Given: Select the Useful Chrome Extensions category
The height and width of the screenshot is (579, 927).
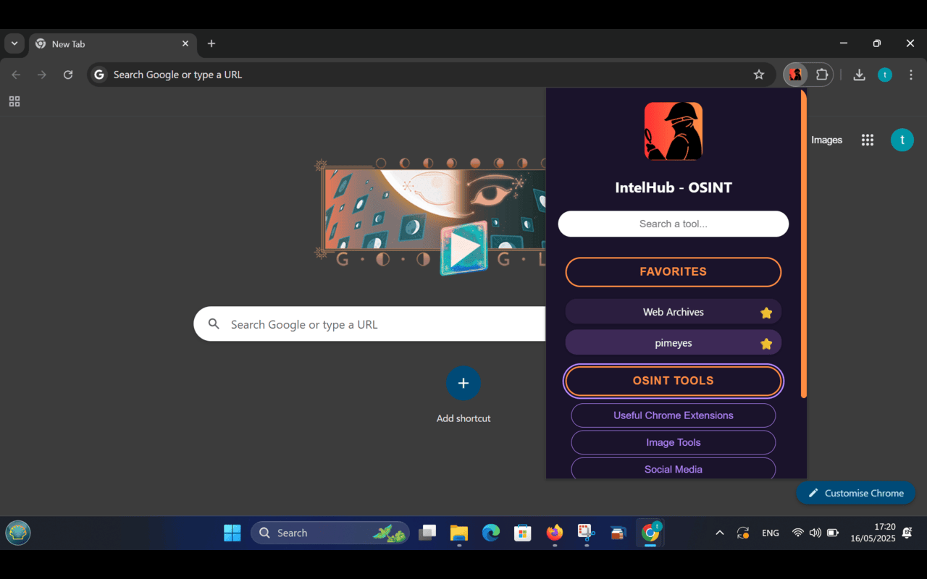Looking at the screenshot, I should (673, 415).
